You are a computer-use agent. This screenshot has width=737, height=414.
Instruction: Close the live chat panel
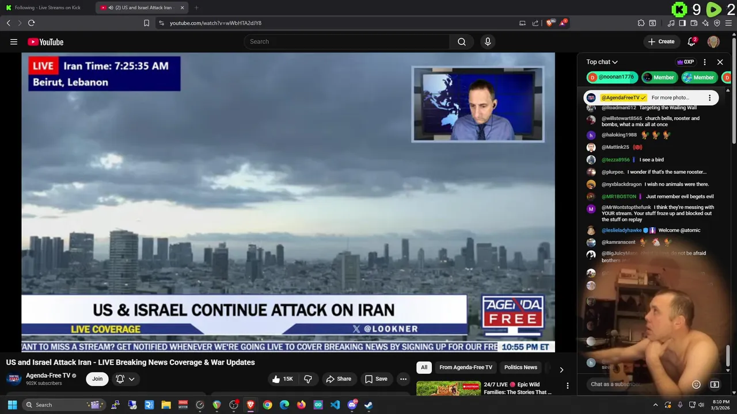pyautogui.click(x=720, y=62)
